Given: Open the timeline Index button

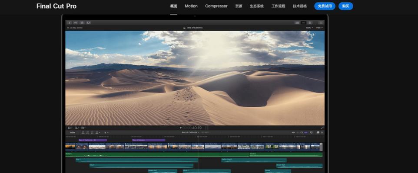Looking at the screenshot, I should point(72,132).
